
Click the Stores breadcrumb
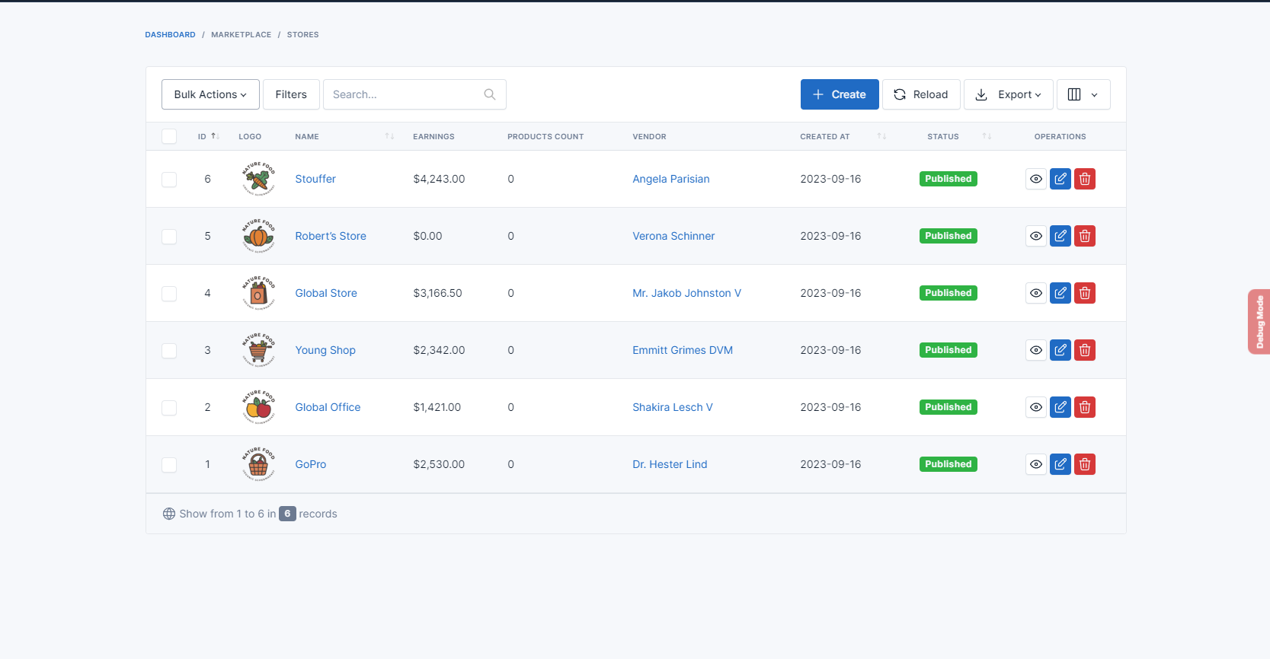point(302,35)
